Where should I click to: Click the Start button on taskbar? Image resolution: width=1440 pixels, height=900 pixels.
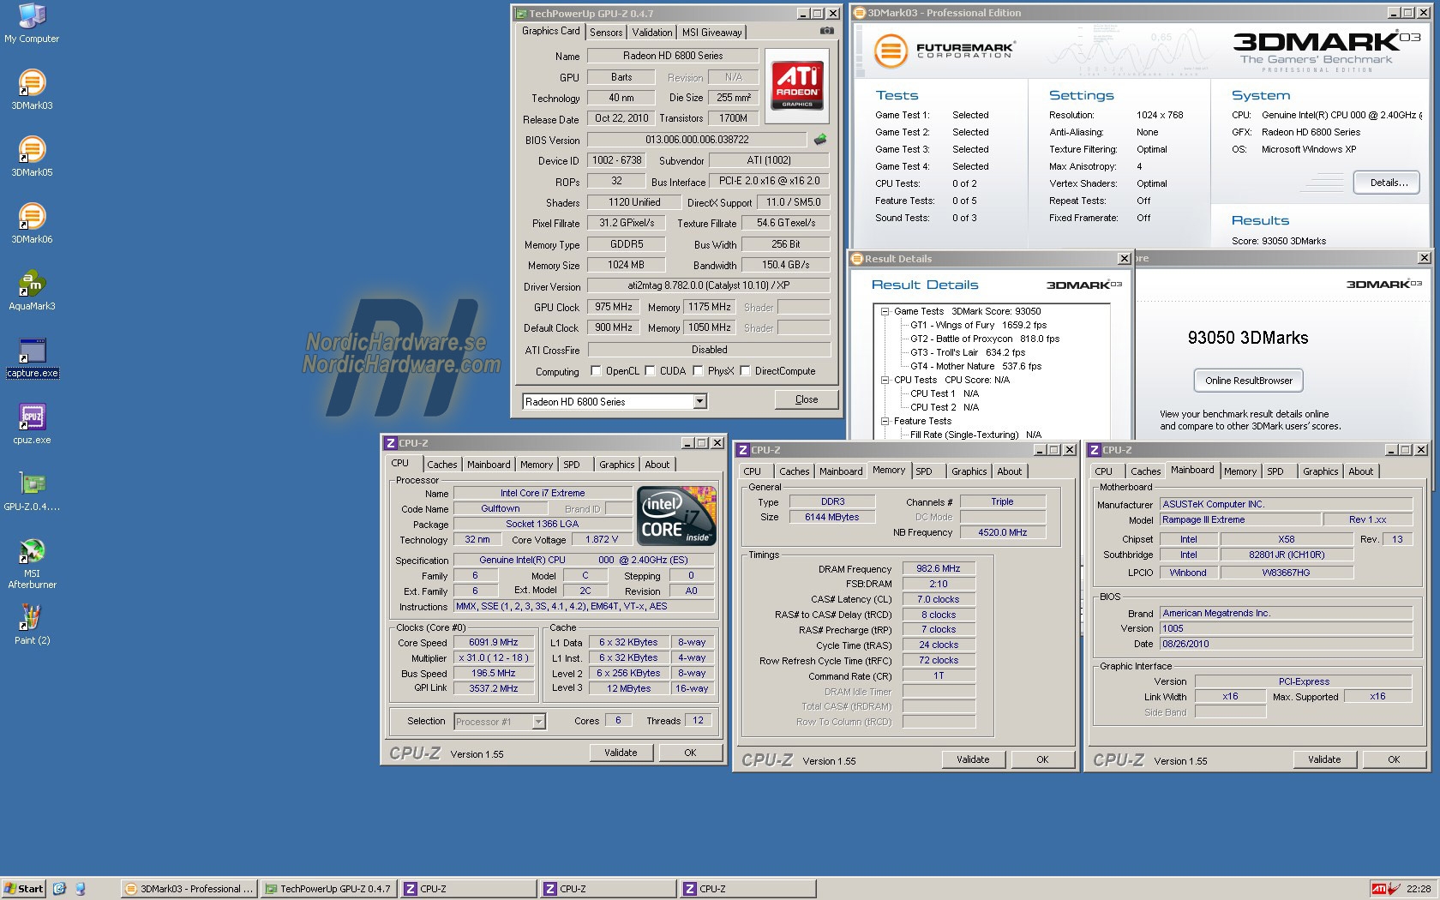point(23,889)
